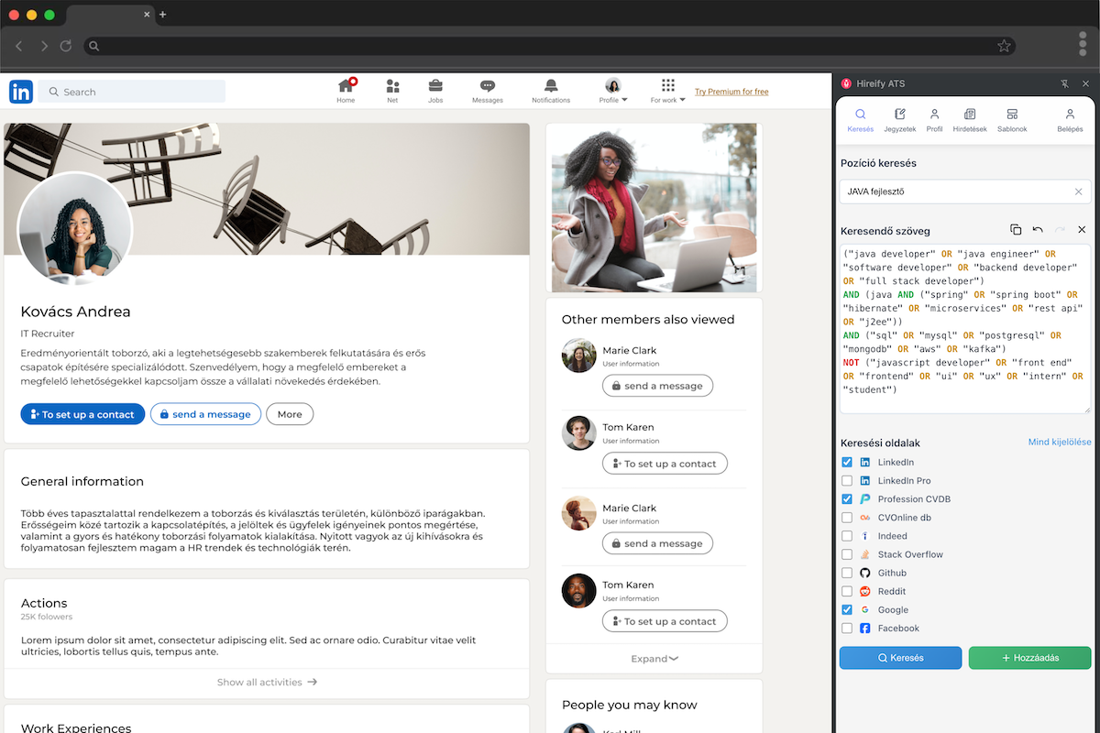Viewport: 1100px width, 733px height.
Task: Check the Facebook search site
Action: pos(846,628)
